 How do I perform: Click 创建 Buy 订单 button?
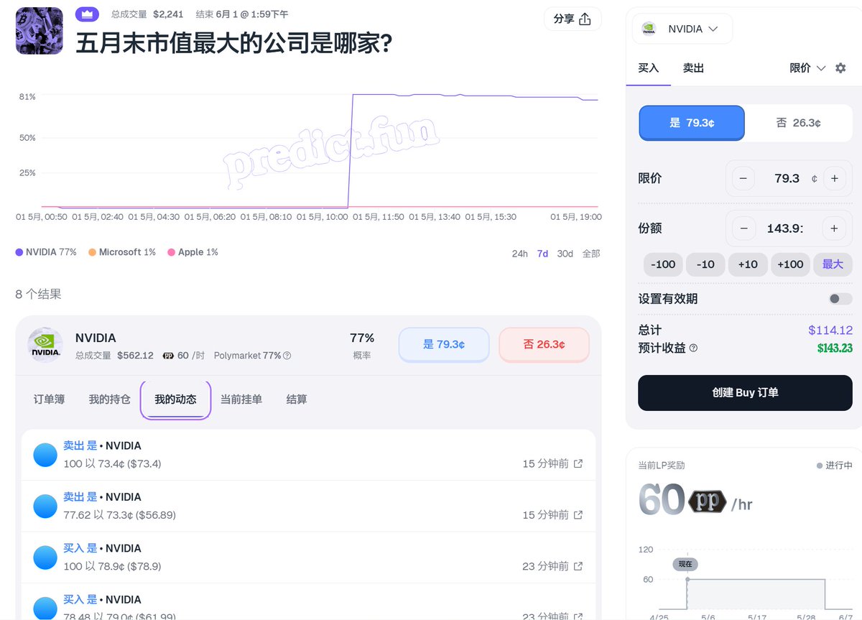pos(745,393)
